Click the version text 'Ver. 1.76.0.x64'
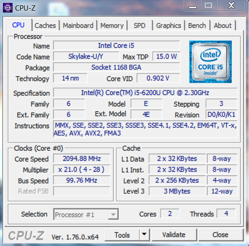The image size is (249, 246). coord(75,237)
